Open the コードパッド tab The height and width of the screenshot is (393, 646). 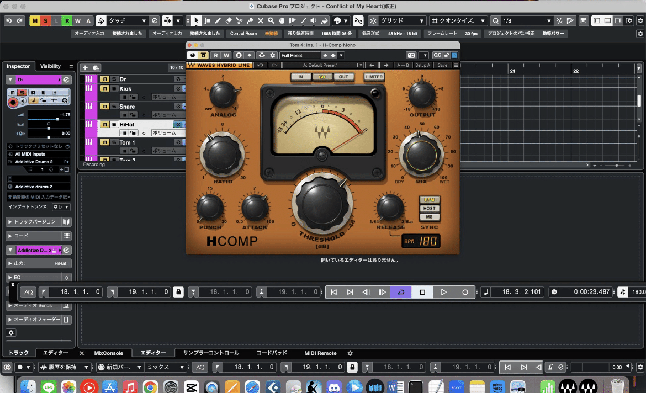[x=272, y=353]
